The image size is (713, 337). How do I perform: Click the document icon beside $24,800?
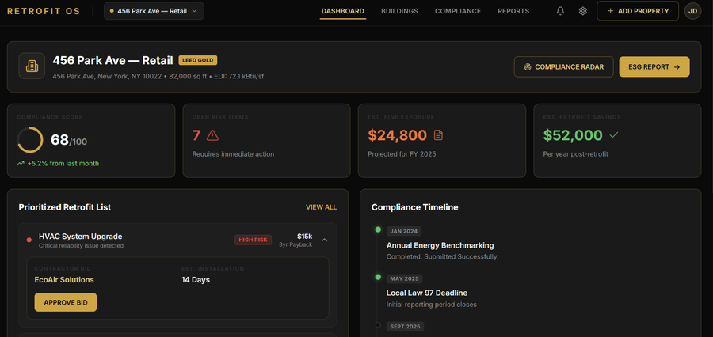click(x=438, y=135)
